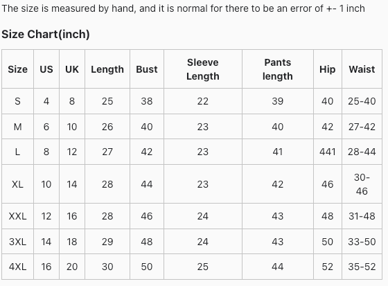Viewport: 388px width, 286px height.
Task: Click the Pants length value 39
Action: (278, 101)
